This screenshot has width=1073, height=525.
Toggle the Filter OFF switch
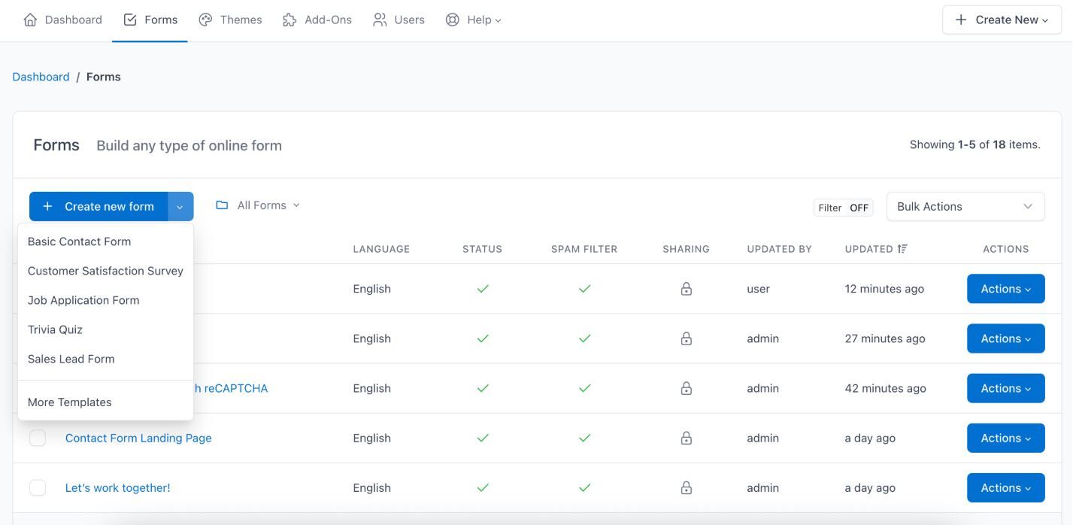pos(843,208)
